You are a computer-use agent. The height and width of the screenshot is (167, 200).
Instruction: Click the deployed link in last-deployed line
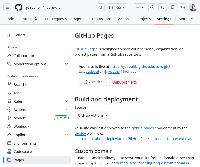[x=92, y=72]
